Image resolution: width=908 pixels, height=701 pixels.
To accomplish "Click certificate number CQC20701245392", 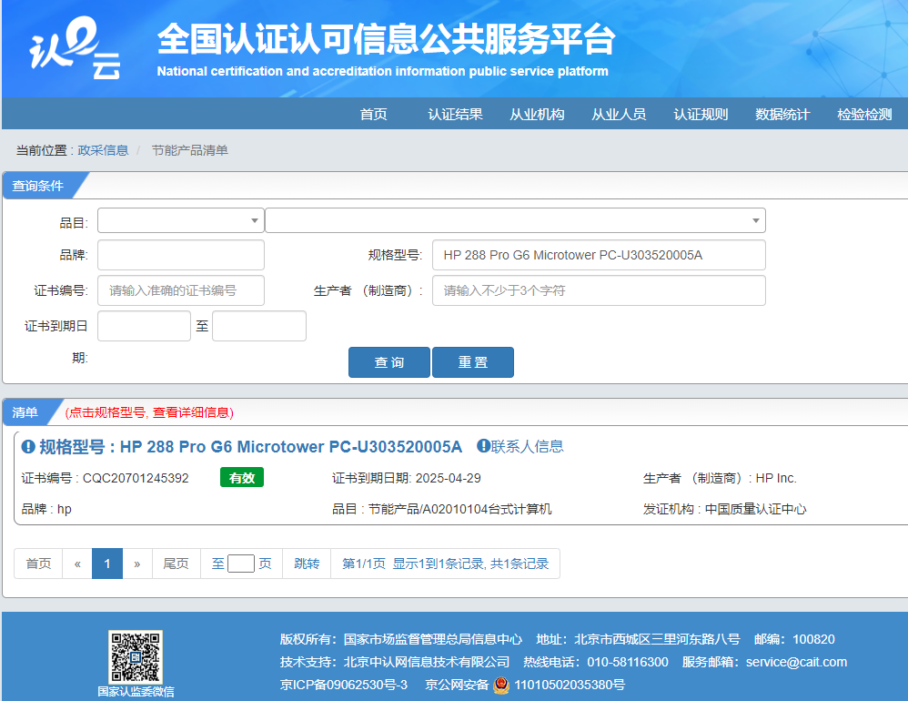I will click(x=136, y=478).
